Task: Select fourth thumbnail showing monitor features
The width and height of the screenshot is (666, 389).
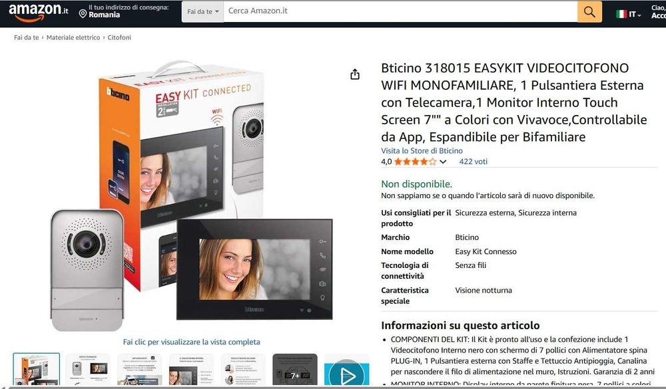Action: (x=192, y=369)
